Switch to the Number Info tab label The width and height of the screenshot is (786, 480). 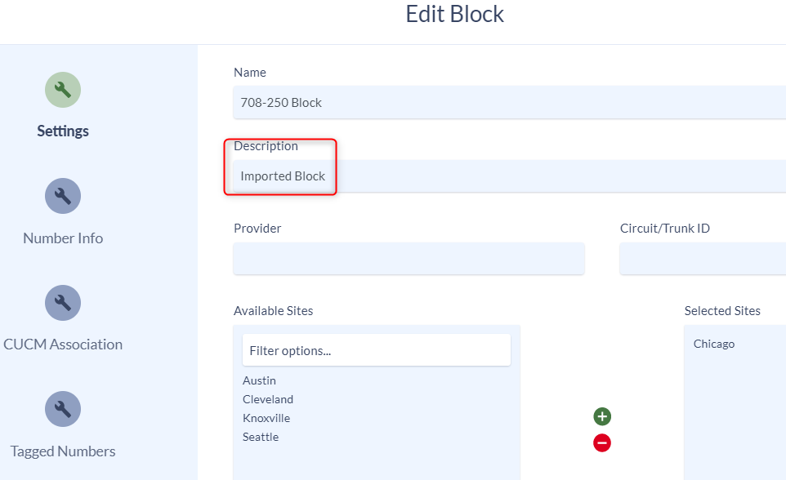tap(63, 238)
